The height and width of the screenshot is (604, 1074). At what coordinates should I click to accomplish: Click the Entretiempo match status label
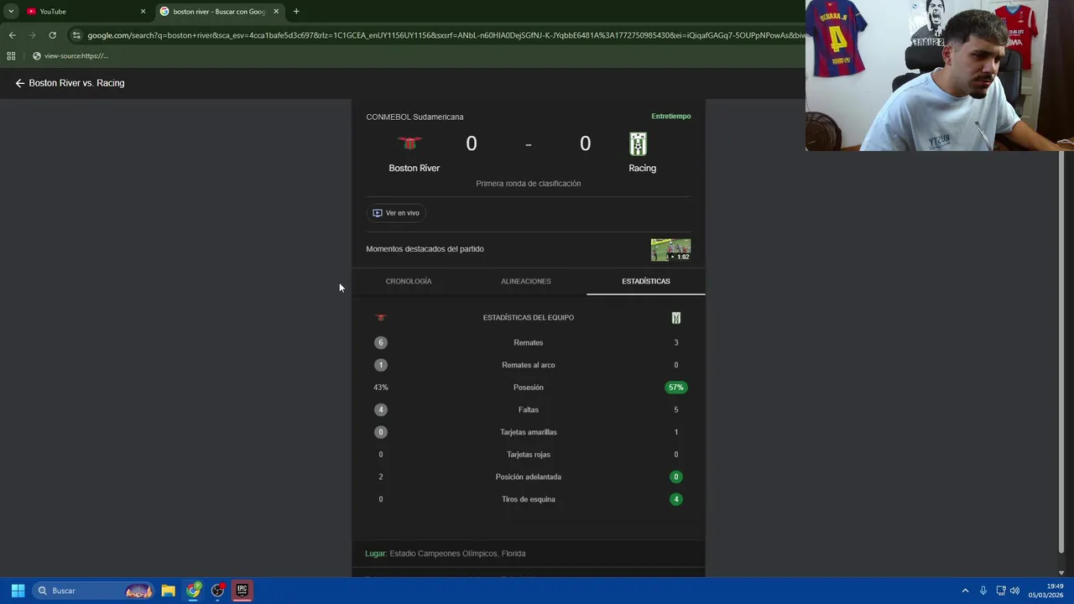pyautogui.click(x=671, y=117)
